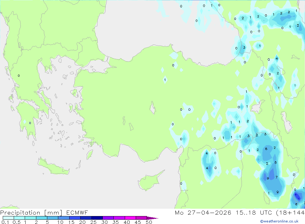Image resolution: width=305 pixels, height=224 pixels.
Task: Click the 40–45 mm magenta legend box
Action: pos(130,218)
